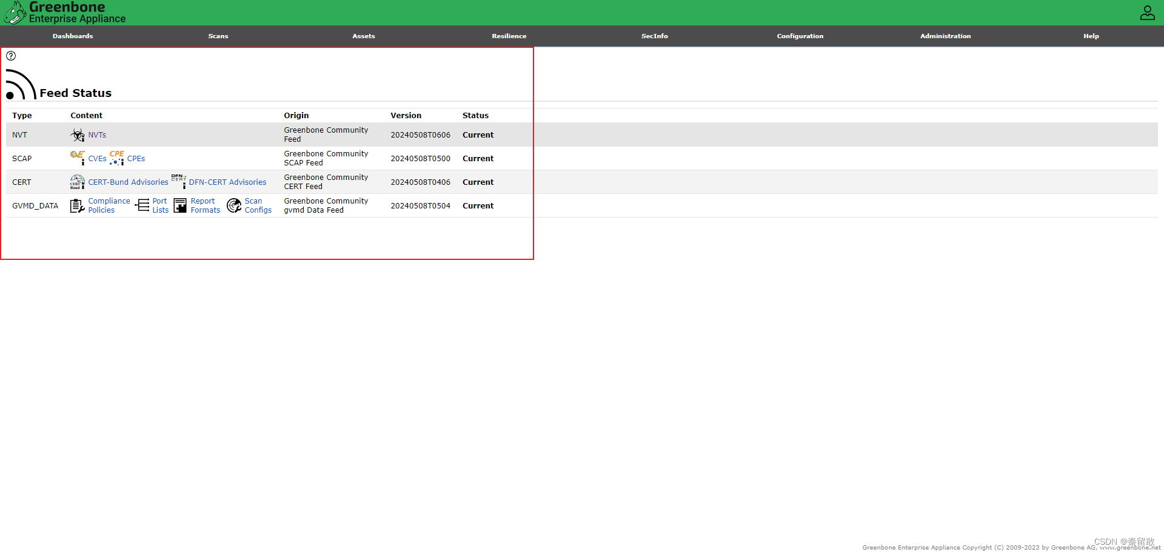Image resolution: width=1164 pixels, height=552 pixels.
Task: Click Greenbone Community CERT Feed origin
Action: [x=326, y=182]
